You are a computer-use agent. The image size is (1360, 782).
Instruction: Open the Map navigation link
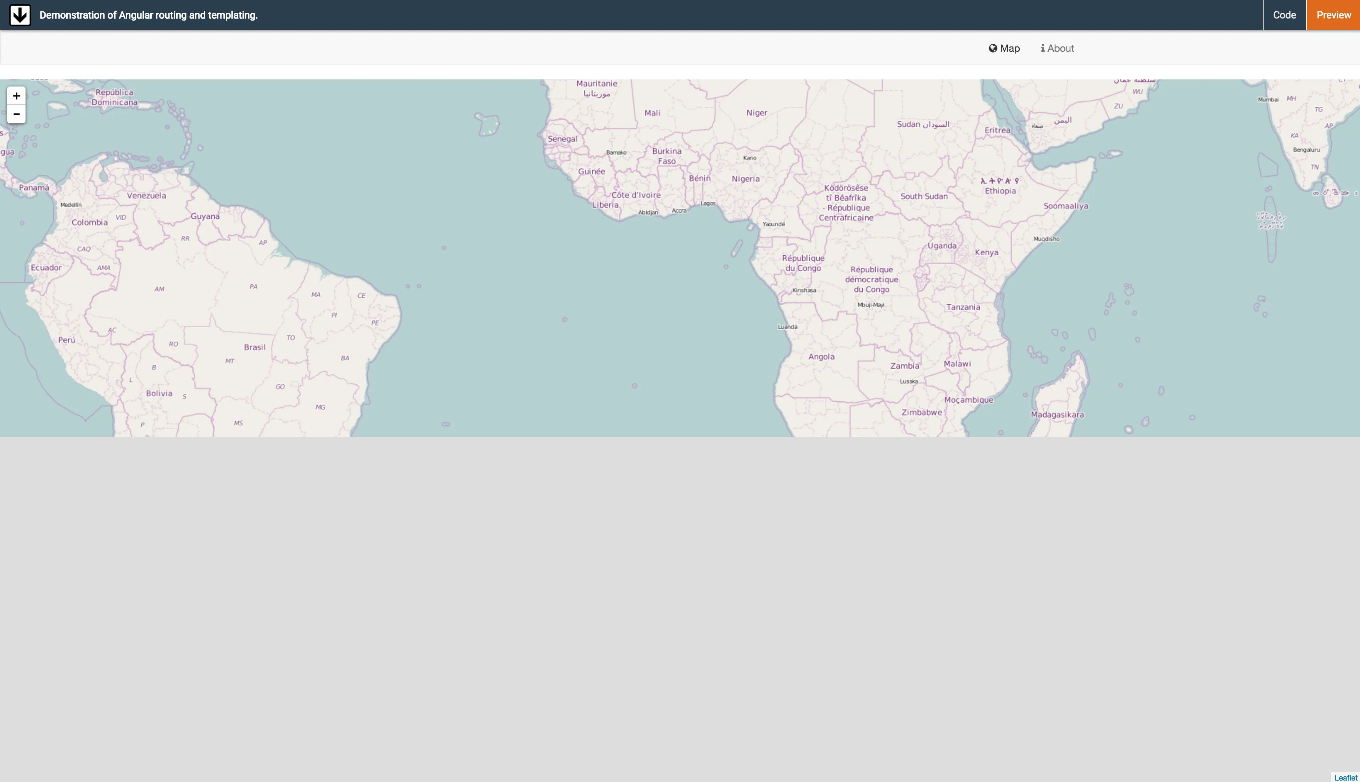point(1009,48)
